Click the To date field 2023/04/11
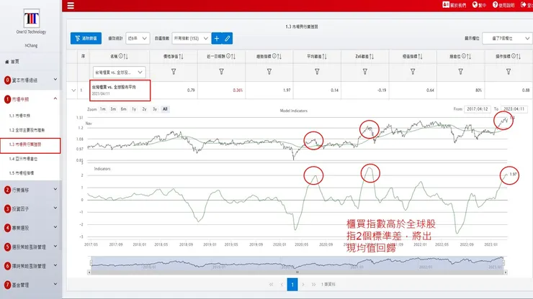 pyautogui.click(x=514, y=109)
